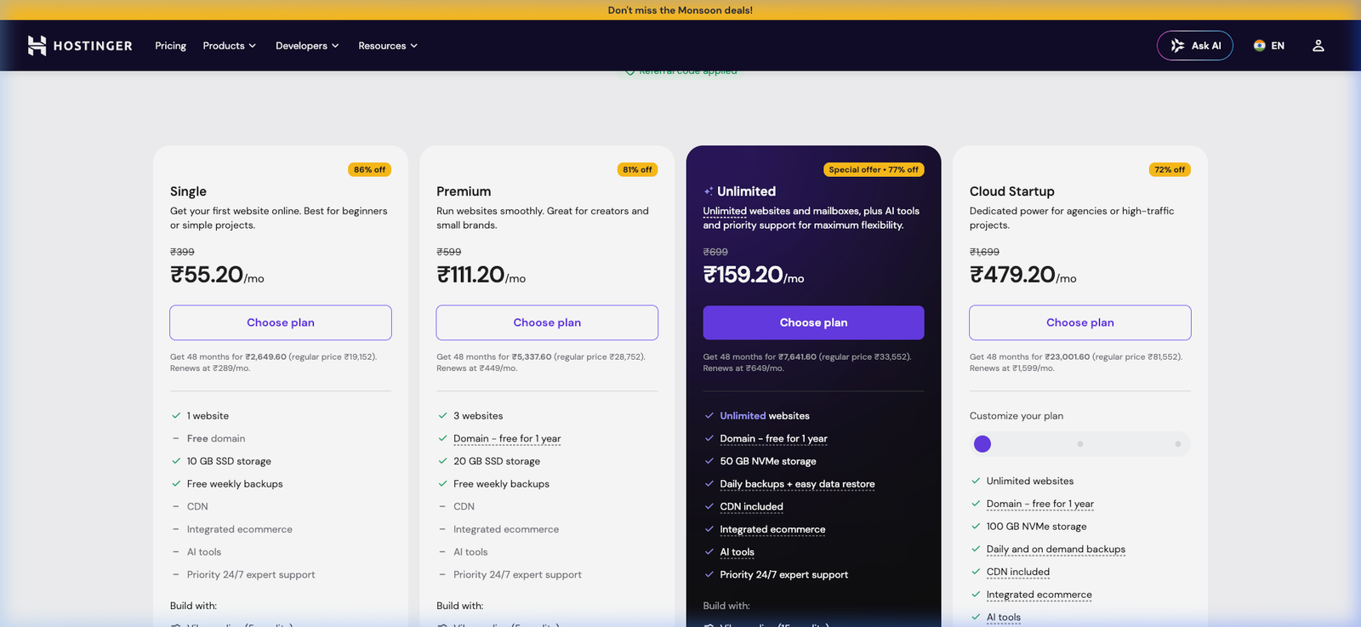Click the 72% off badge
The height and width of the screenshot is (627, 1361).
coord(1170,169)
